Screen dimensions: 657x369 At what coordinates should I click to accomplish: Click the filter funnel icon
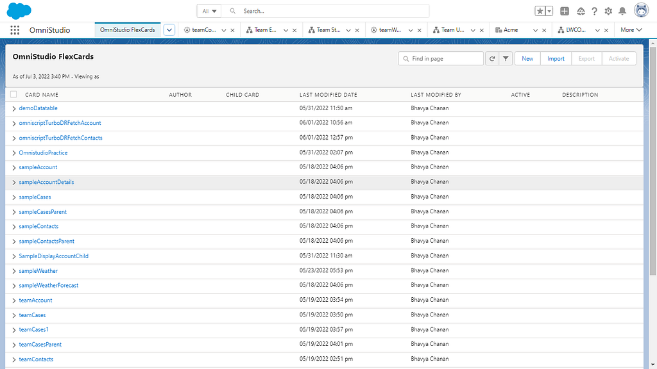pyautogui.click(x=506, y=58)
